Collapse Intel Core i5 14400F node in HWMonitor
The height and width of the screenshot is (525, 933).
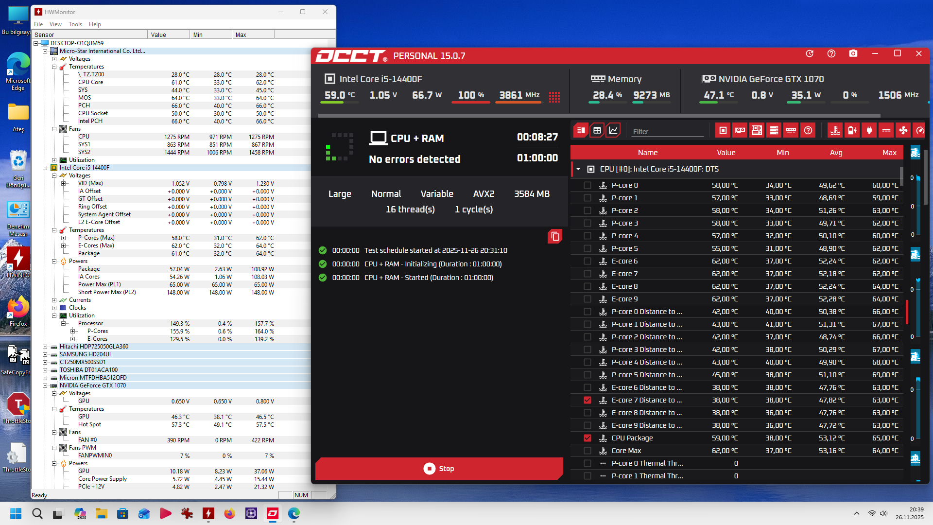tap(45, 168)
